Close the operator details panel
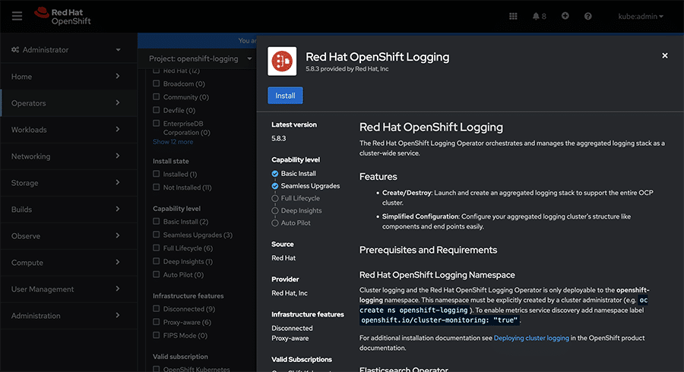 [665, 55]
